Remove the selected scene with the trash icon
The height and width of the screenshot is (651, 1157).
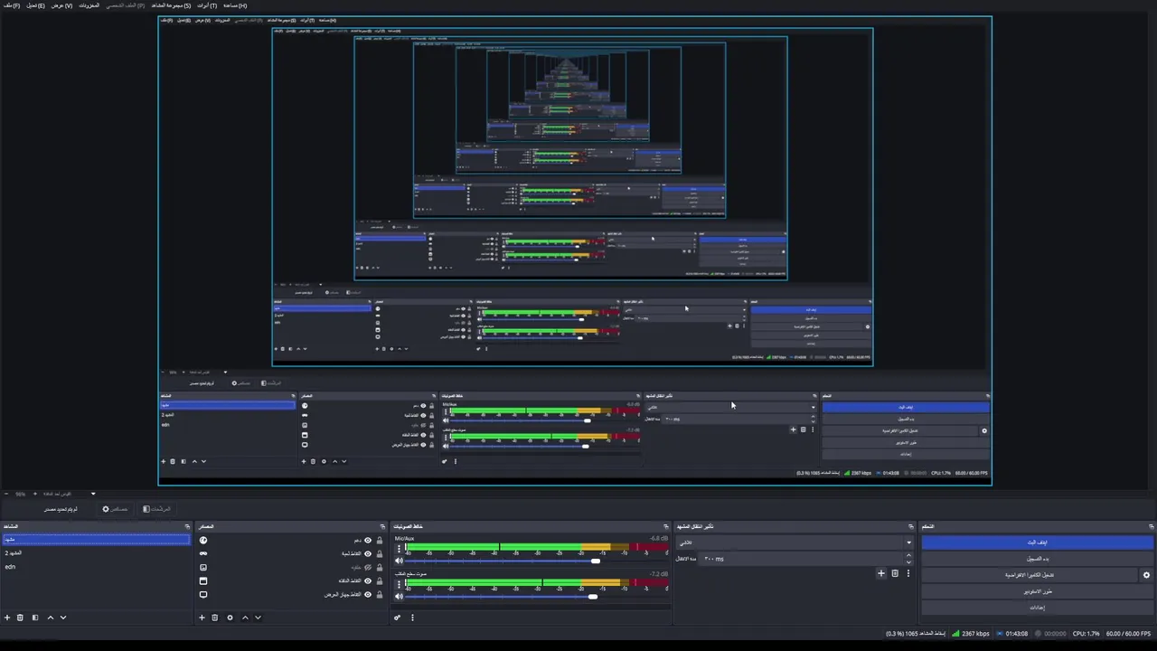(20, 618)
